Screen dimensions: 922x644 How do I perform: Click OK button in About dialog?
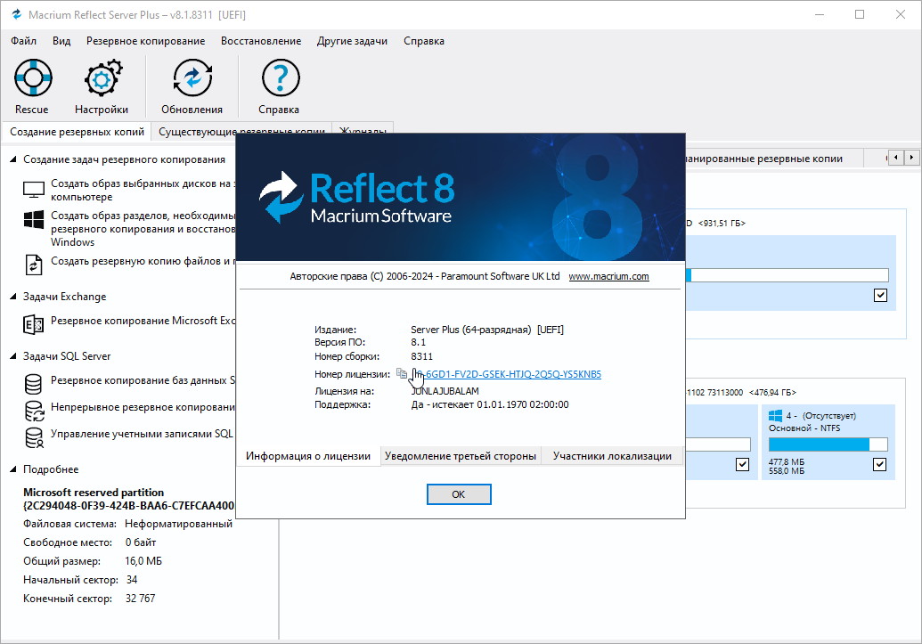click(459, 494)
